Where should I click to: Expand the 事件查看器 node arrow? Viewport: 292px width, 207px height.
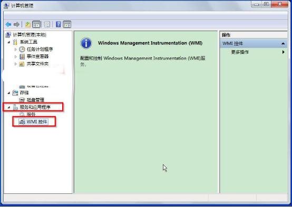click(16, 57)
